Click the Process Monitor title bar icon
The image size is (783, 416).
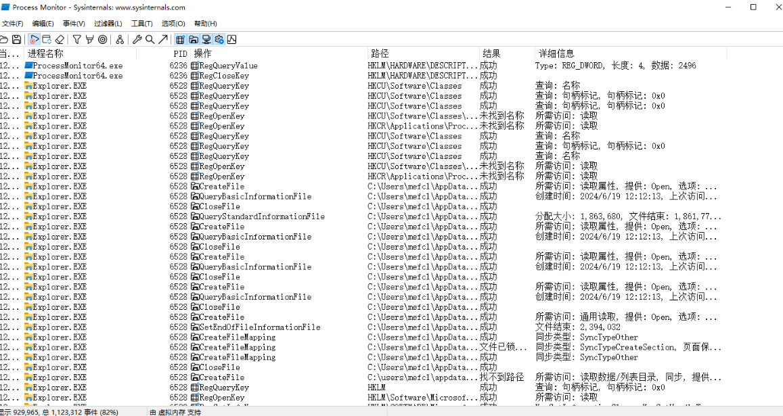(x=5, y=7)
